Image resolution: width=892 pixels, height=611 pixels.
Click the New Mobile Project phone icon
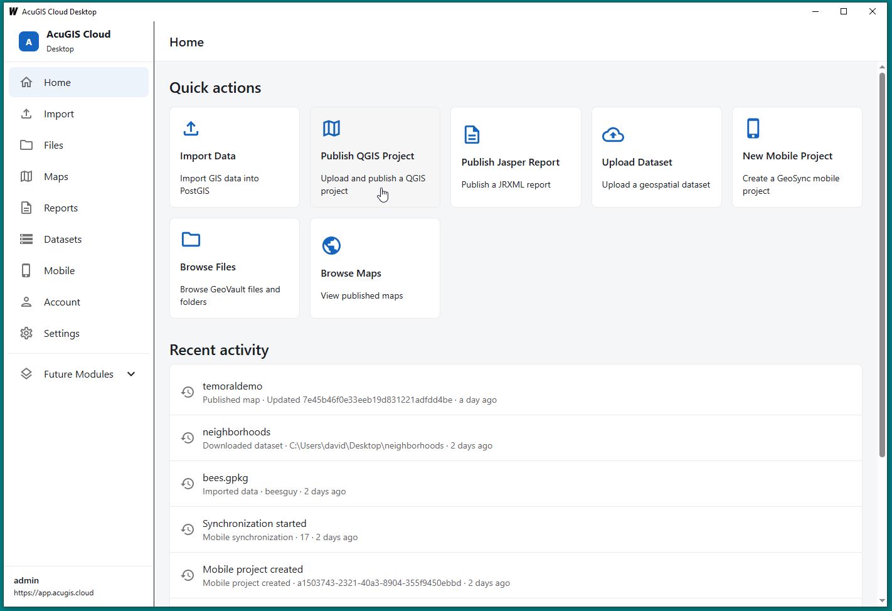[753, 129]
